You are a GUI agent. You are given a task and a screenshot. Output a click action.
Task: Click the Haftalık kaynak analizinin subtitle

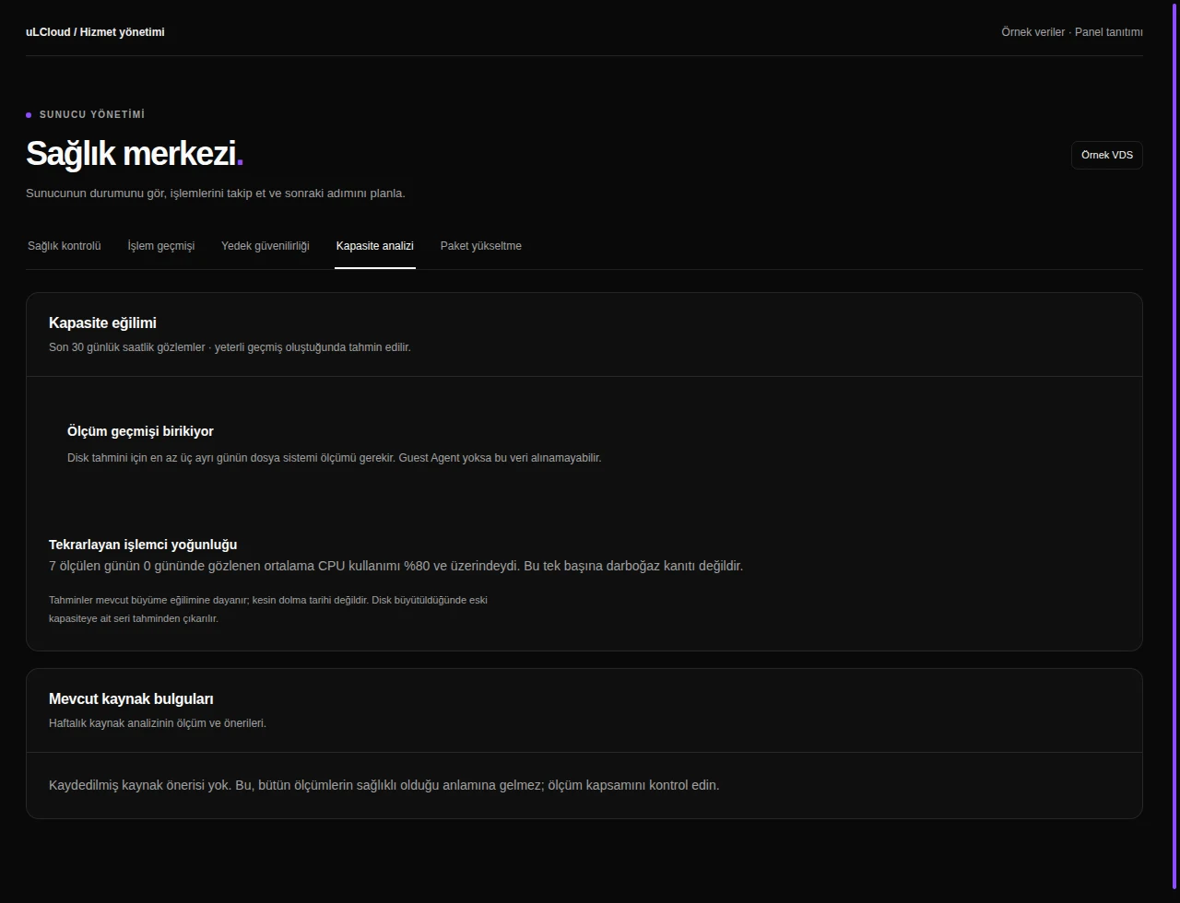(158, 723)
